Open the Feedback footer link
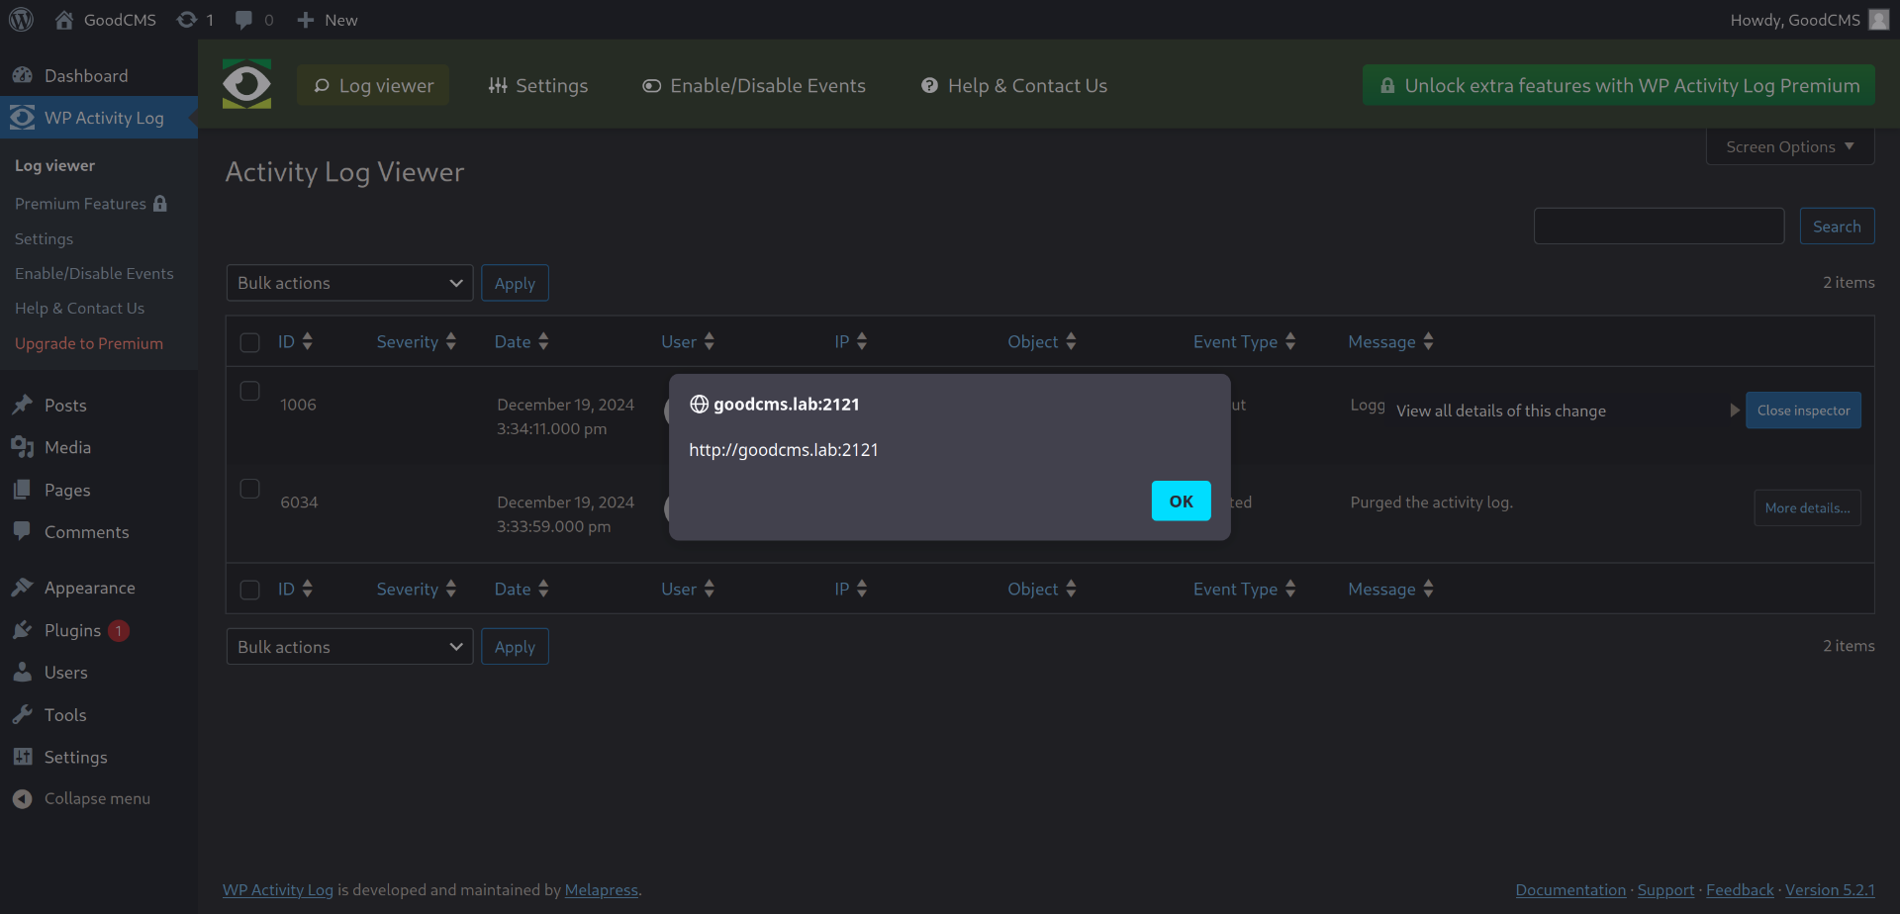This screenshot has height=914, width=1900. click(x=1740, y=889)
